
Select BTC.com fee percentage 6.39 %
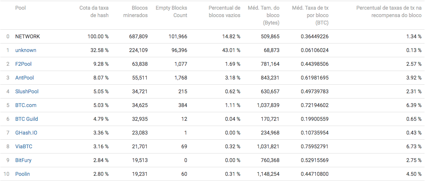(x=414, y=105)
